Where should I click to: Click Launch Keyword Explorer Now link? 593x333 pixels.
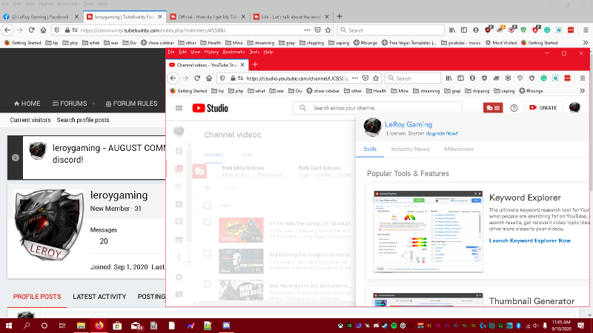(530, 240)
